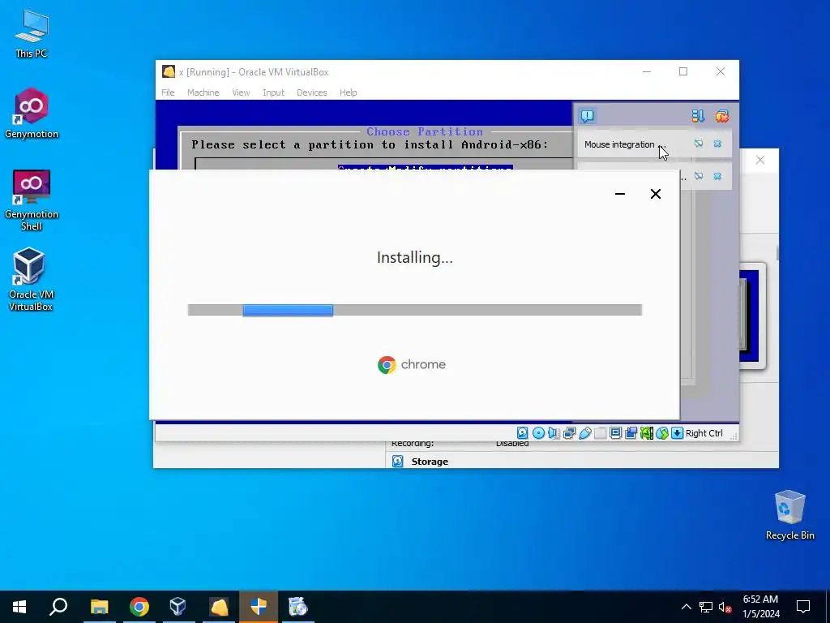Open the clock showing 6:52 AM
The width and height of the screenshot is (830, 623).
click(760, 607)
